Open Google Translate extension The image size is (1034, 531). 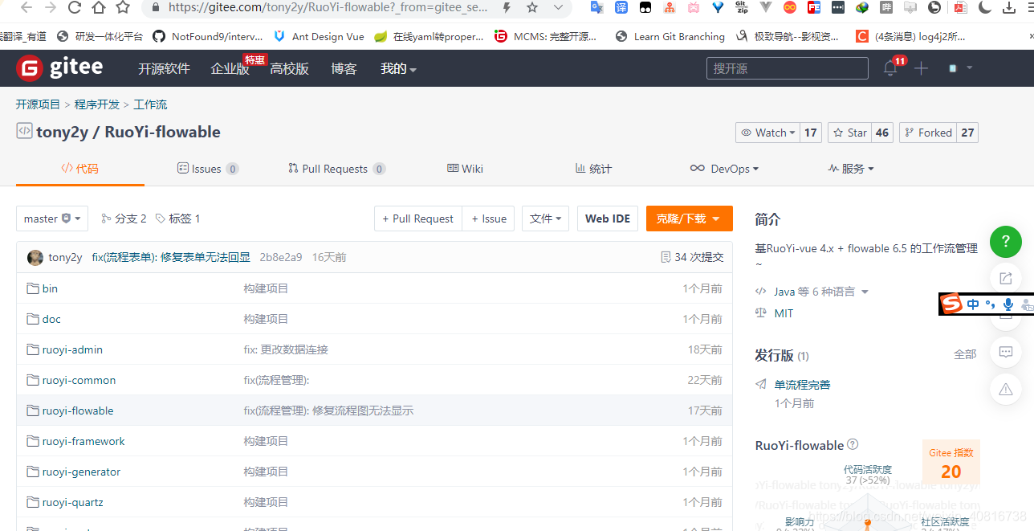[596, 8]
